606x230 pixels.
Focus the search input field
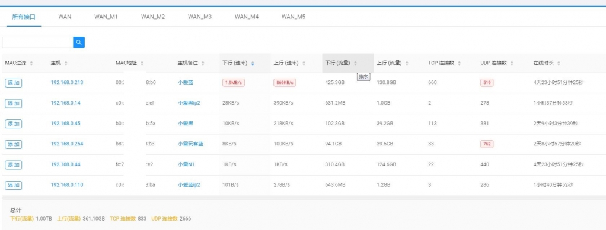coord(37,43)
